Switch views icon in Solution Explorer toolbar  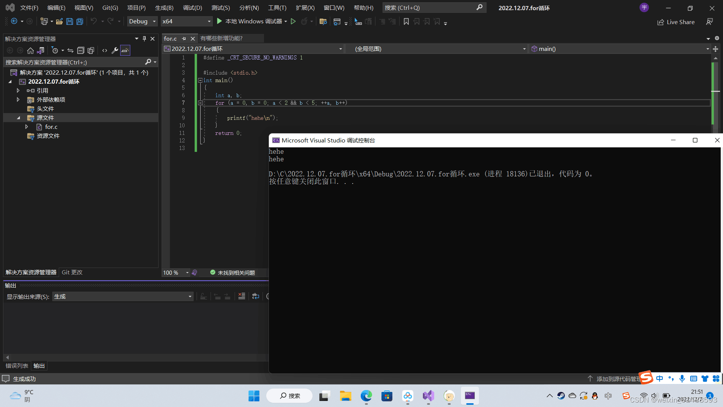(41, 50)
